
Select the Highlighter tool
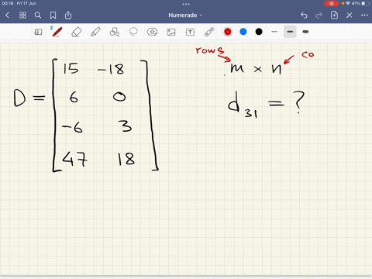[95, 32]
